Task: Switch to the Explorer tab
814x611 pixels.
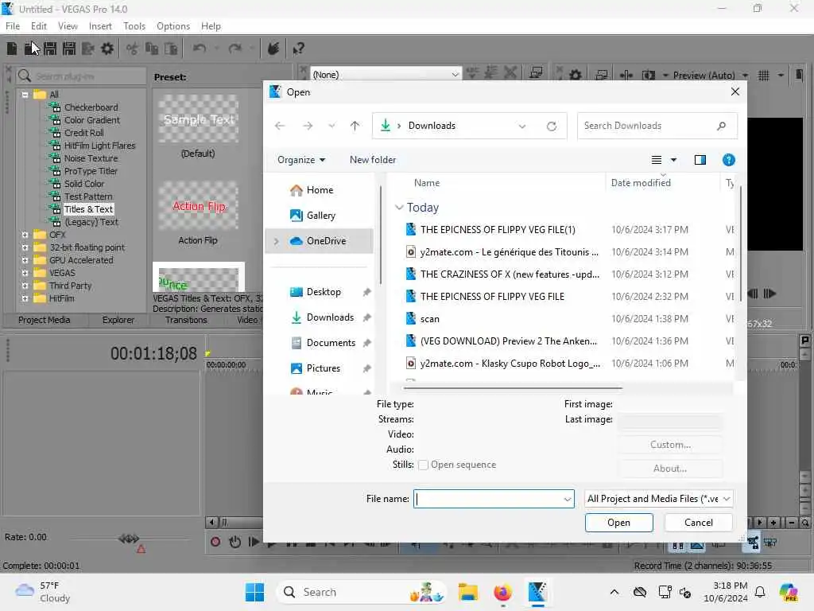Action: click(118, 320)
